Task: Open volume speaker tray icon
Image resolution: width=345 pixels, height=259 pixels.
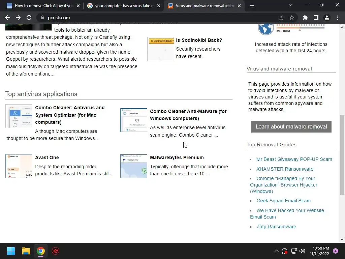Action: click(x=302, y=251)
